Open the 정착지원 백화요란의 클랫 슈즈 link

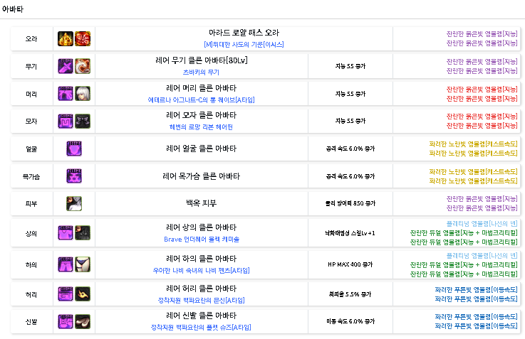(x=201, y=327)
